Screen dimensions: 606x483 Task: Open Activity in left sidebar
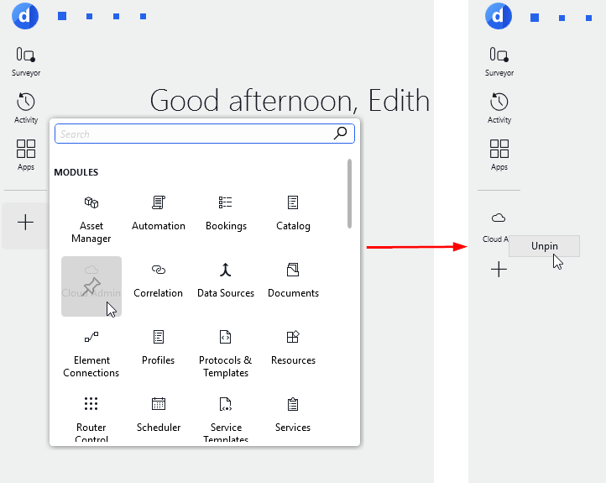point(26,108)
